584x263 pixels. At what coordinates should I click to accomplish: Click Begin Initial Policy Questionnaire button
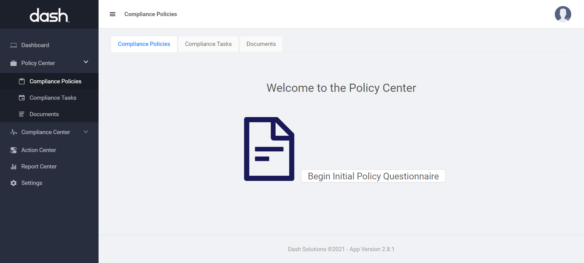(x=373, y=176)
